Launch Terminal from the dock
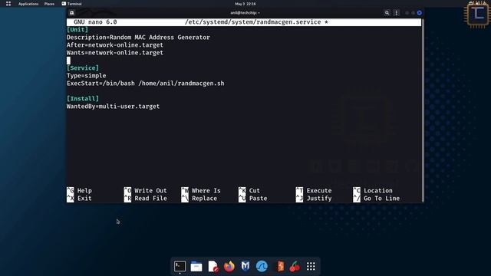Viewport: 491px width, 276px height. (180, 266)
